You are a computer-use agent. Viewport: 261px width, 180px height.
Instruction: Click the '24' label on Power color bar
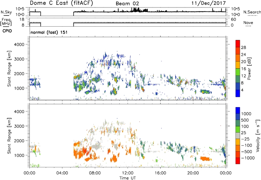(x=243, y=55)
